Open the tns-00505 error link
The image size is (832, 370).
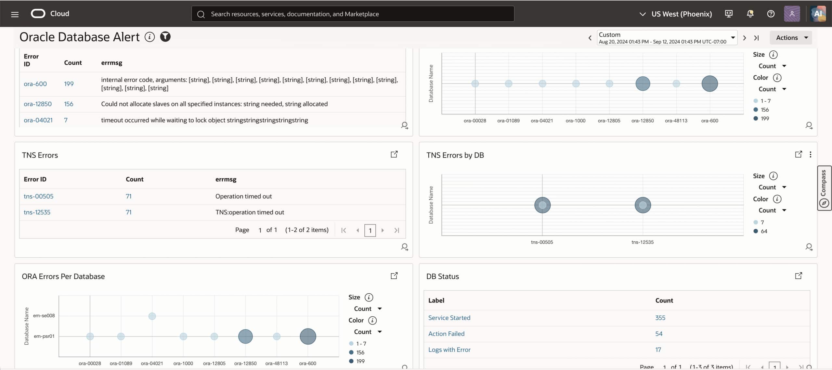click(x=38, y=196)
